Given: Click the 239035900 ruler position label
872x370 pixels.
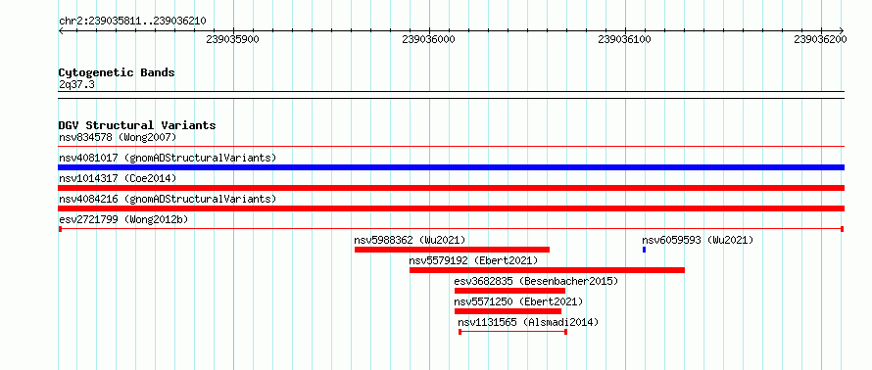Looking at the screenshot, I should click(232, 39).
